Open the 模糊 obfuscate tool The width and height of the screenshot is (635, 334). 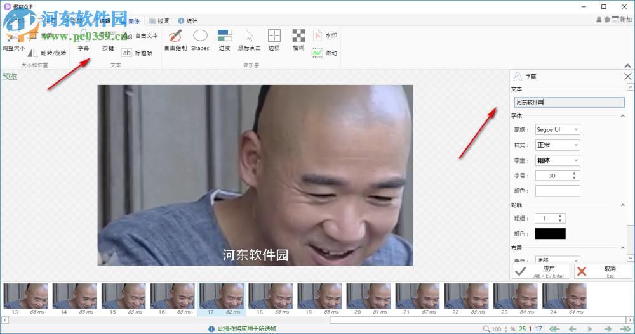click(298, 41)
